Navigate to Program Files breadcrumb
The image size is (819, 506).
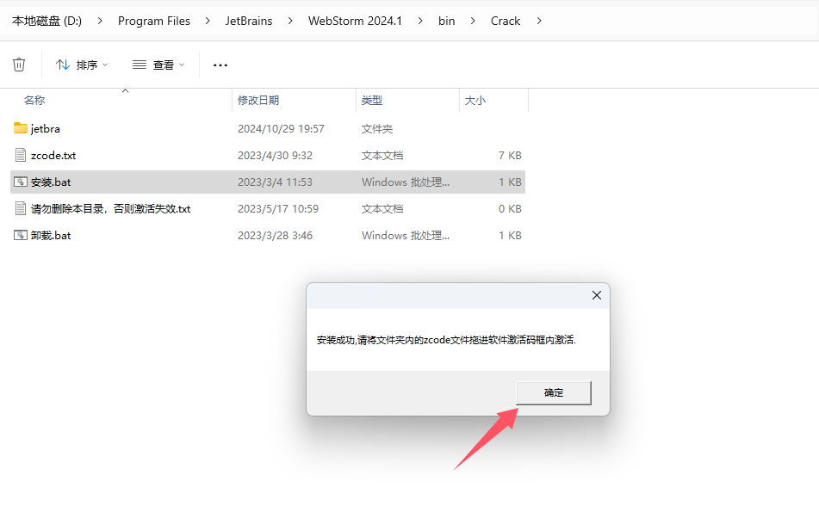pos(154,21)
